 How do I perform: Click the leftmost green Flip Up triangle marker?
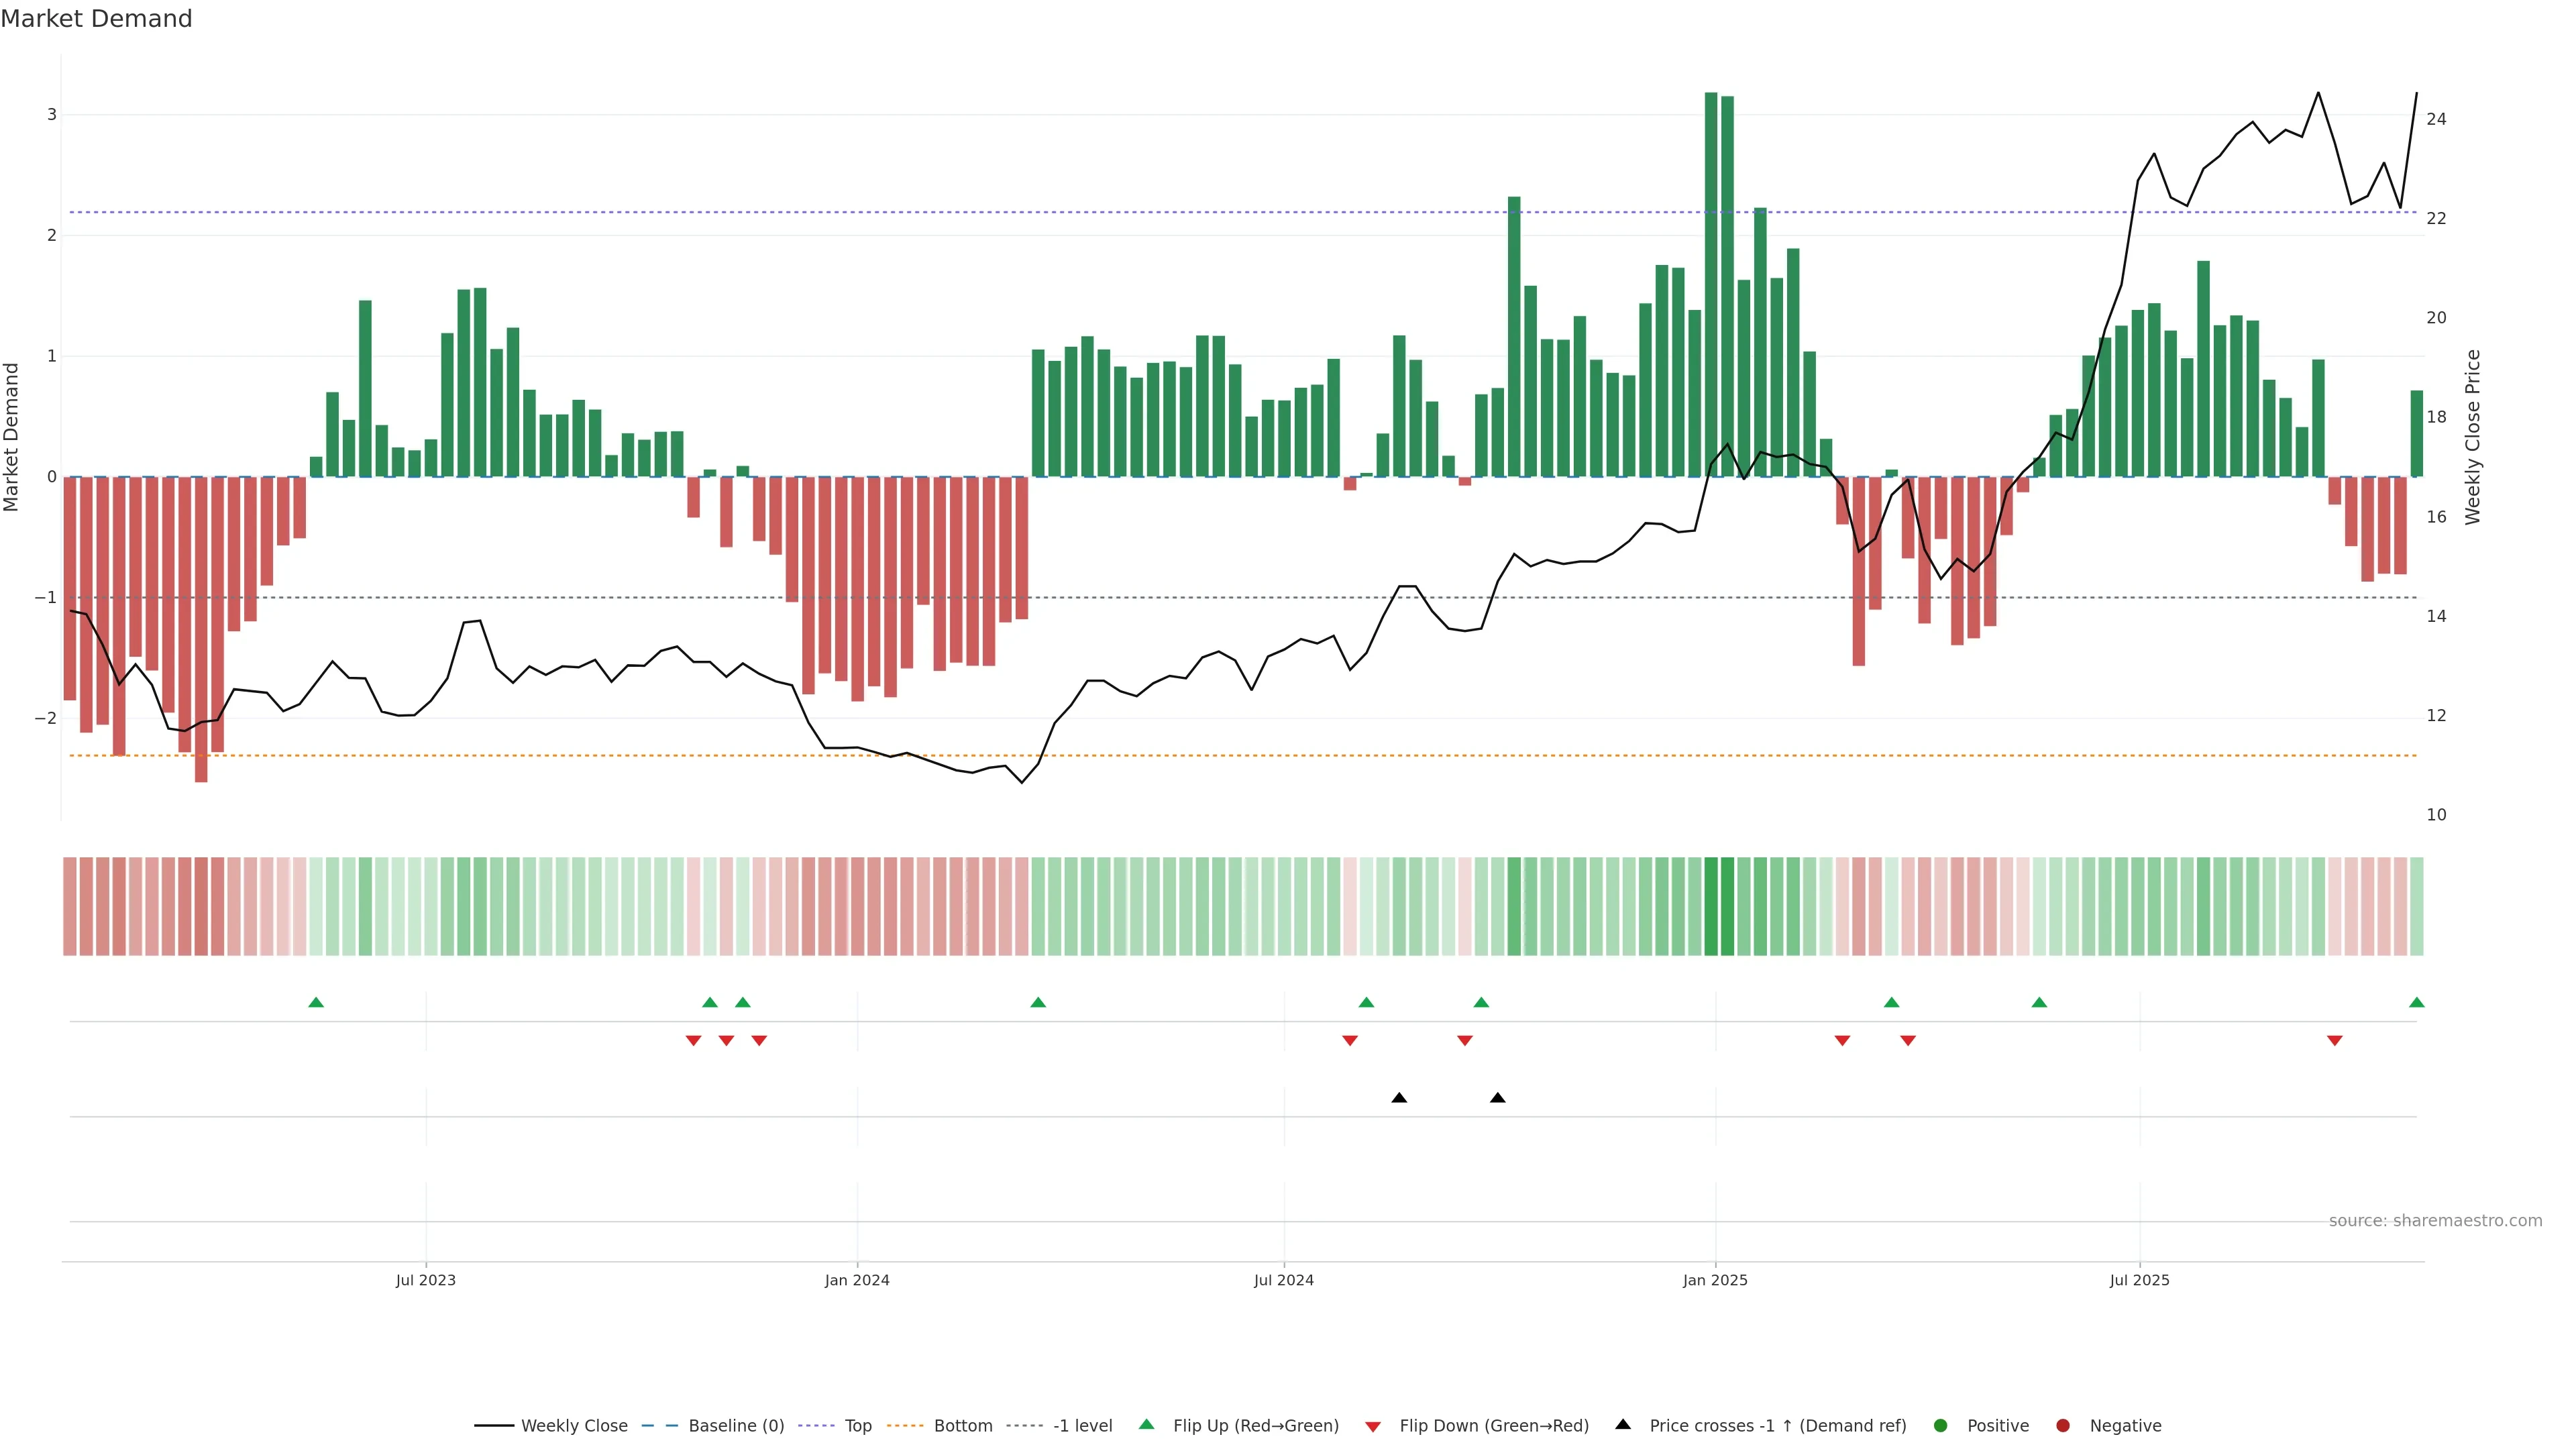[316, 1002]
